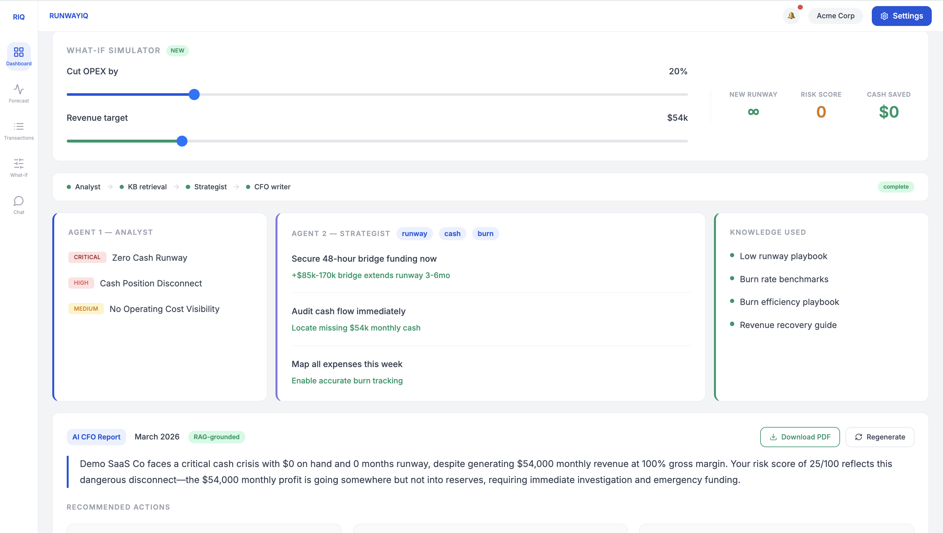The height and width of the screenshot is (533, 943).
Task: Select the runway tag chip
Action: 414,234
